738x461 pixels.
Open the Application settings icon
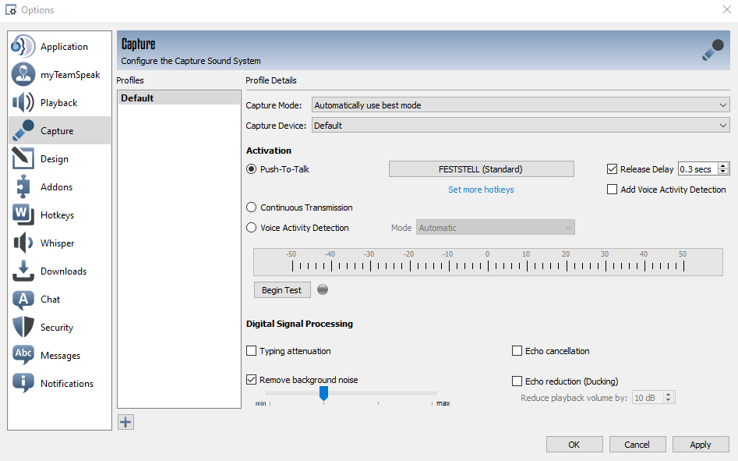coord(23,47)
